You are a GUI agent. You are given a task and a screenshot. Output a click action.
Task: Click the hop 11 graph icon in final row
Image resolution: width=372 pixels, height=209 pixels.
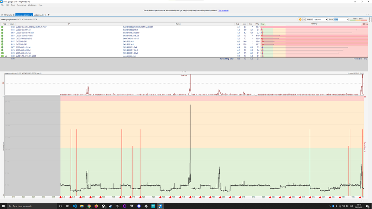(x=6, y=56)
